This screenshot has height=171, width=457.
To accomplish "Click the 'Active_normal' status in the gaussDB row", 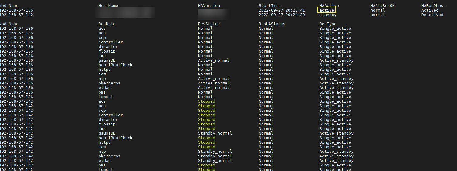I will (x=214, y=60).
